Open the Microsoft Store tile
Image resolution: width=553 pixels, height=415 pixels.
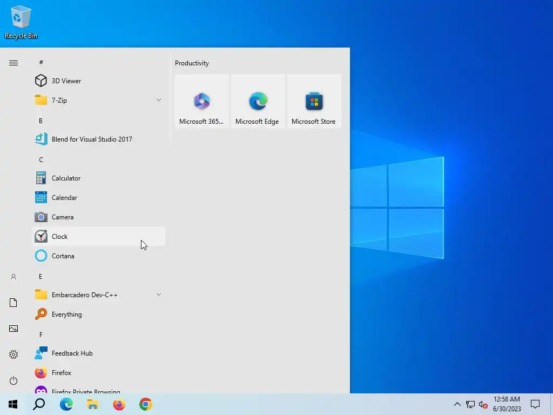(x=314, y=101)
